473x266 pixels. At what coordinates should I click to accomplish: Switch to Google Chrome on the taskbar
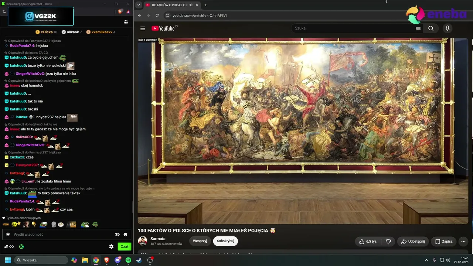tap(96, 260)
